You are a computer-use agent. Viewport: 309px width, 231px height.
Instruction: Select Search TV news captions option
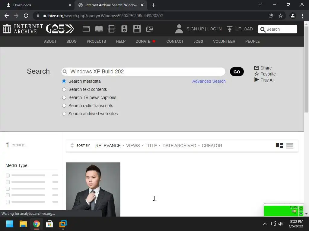coord(64,98)
